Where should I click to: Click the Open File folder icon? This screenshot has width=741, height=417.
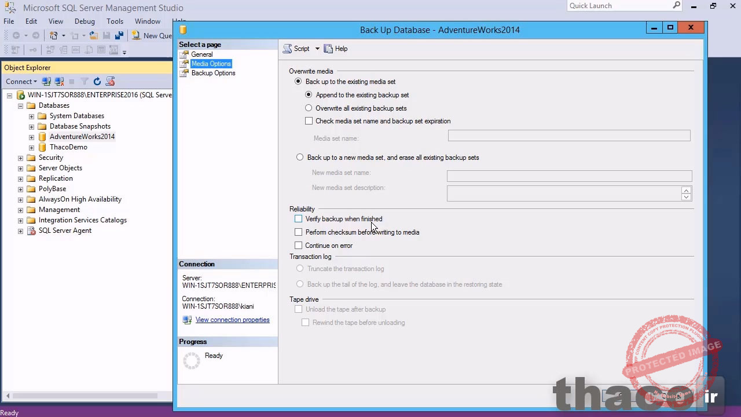click(93, 36)
